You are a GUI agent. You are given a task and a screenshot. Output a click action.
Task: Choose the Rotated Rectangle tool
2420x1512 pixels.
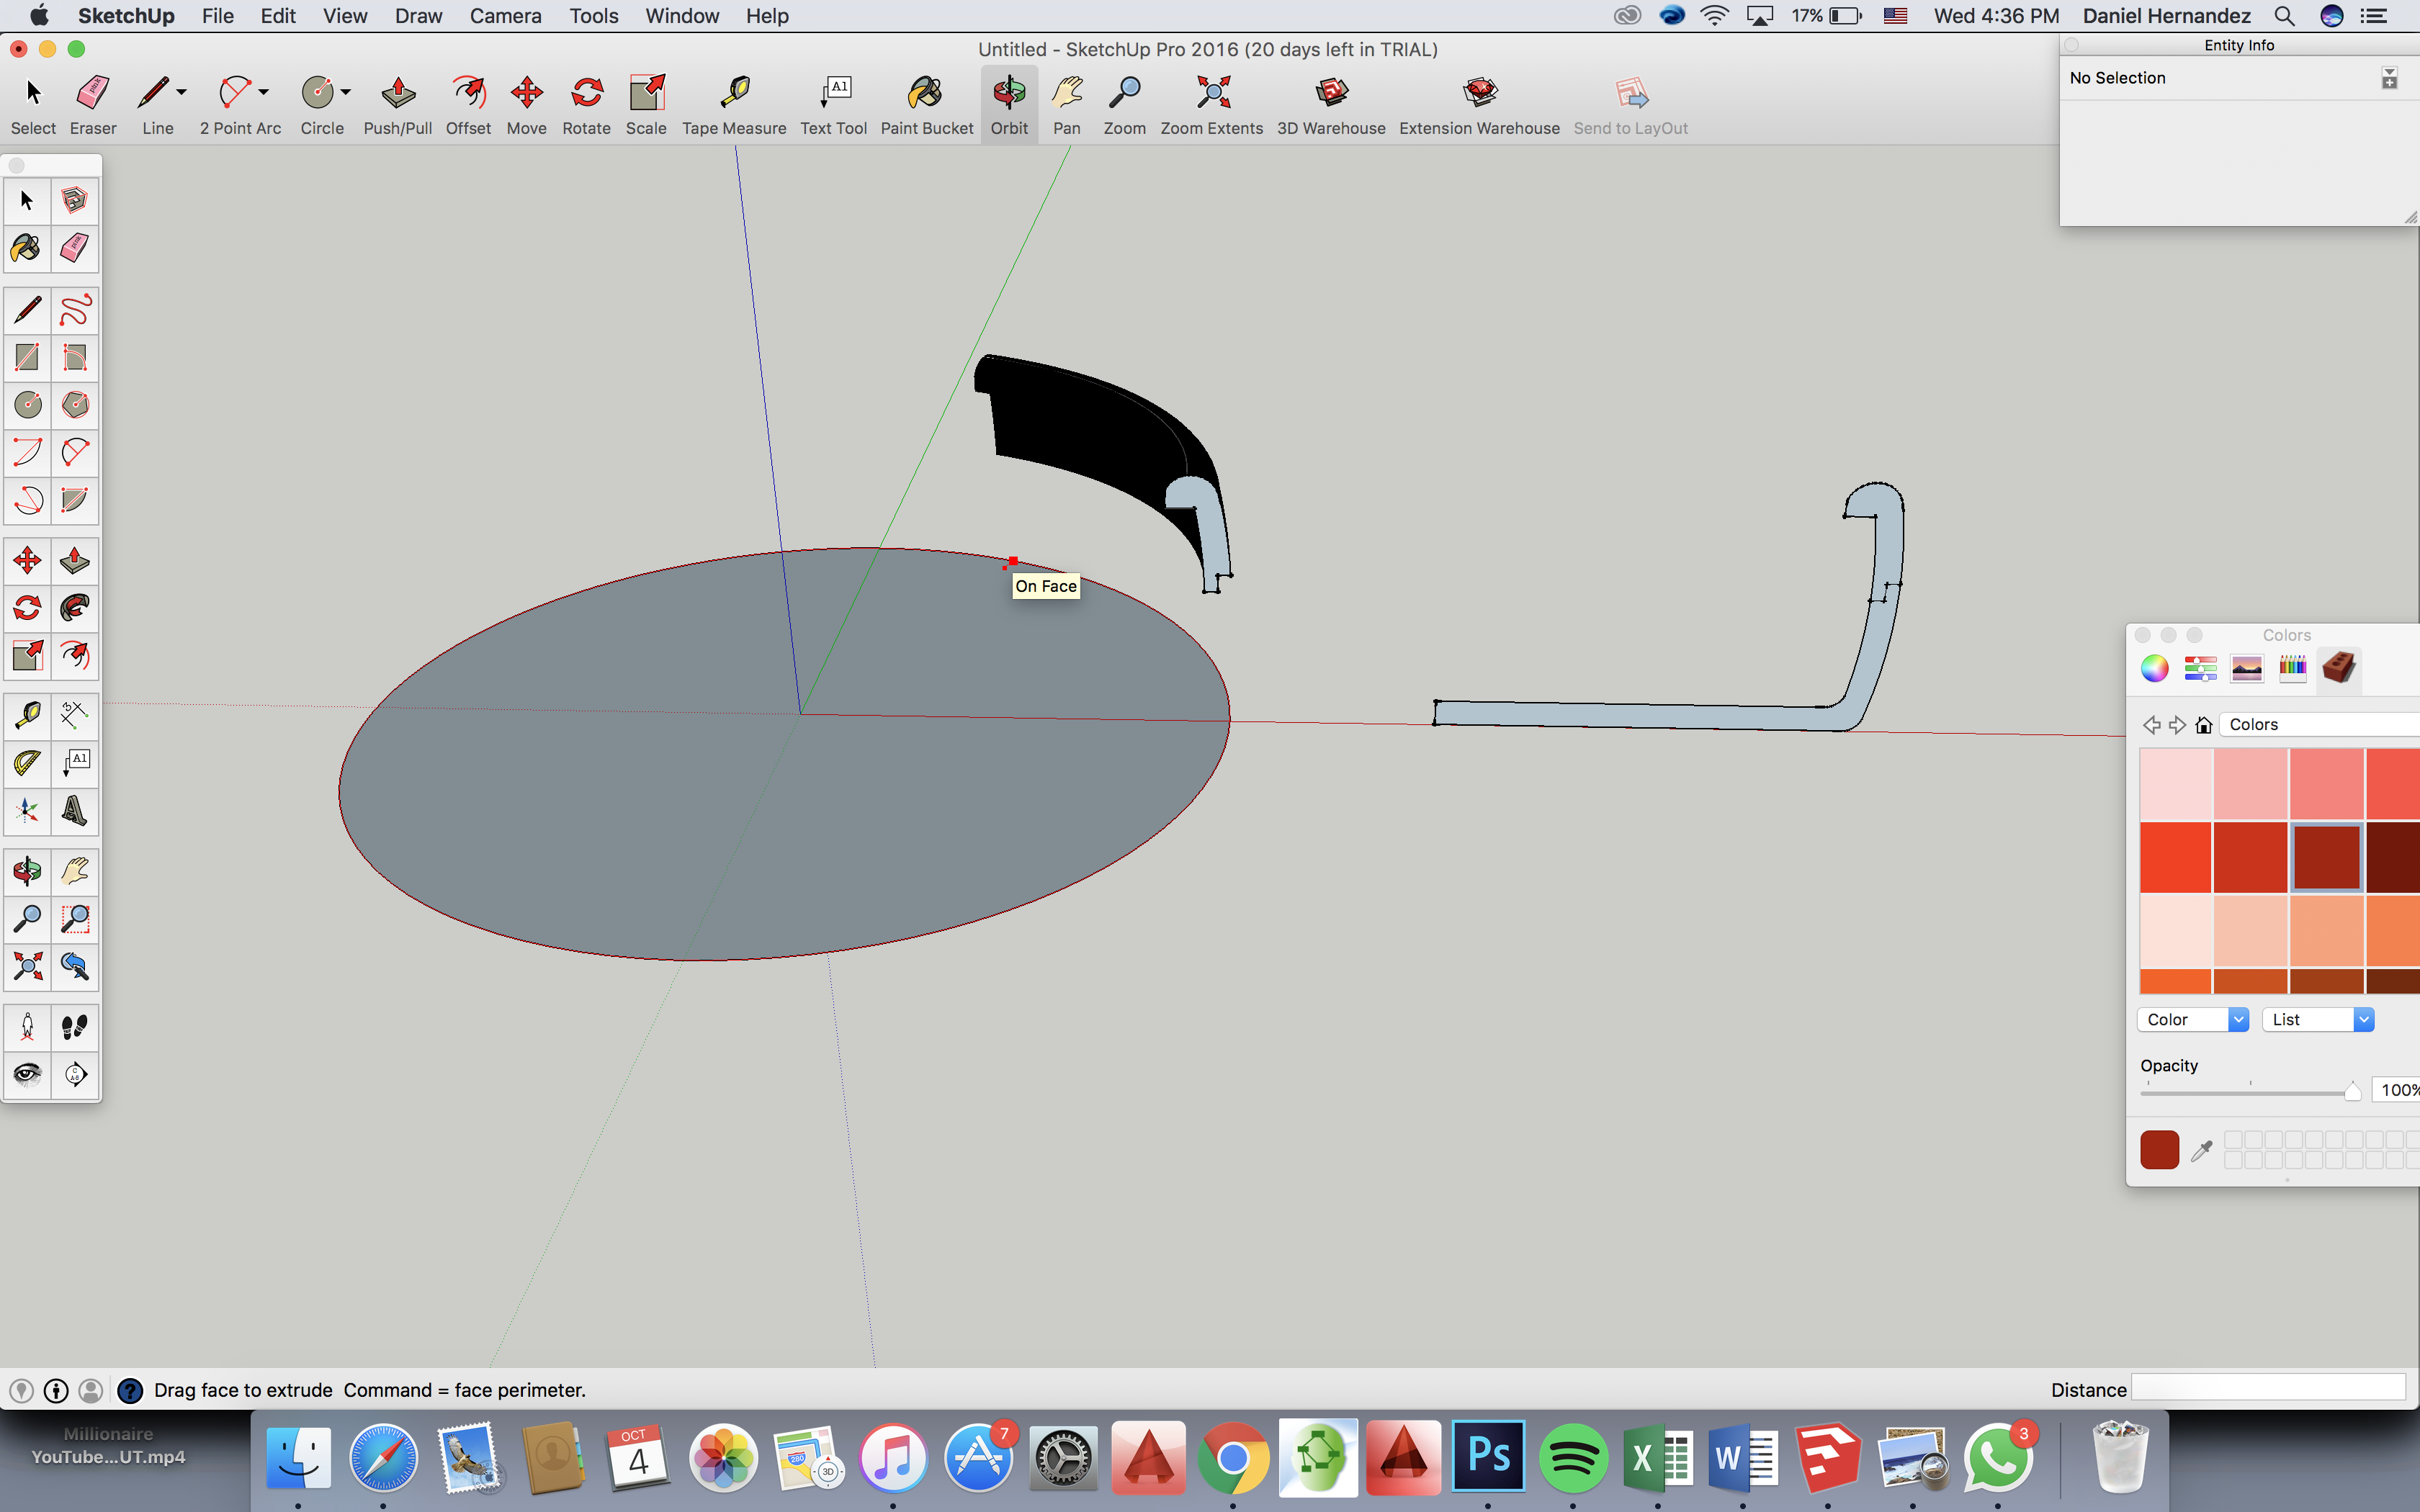click(x=75, y=358)
